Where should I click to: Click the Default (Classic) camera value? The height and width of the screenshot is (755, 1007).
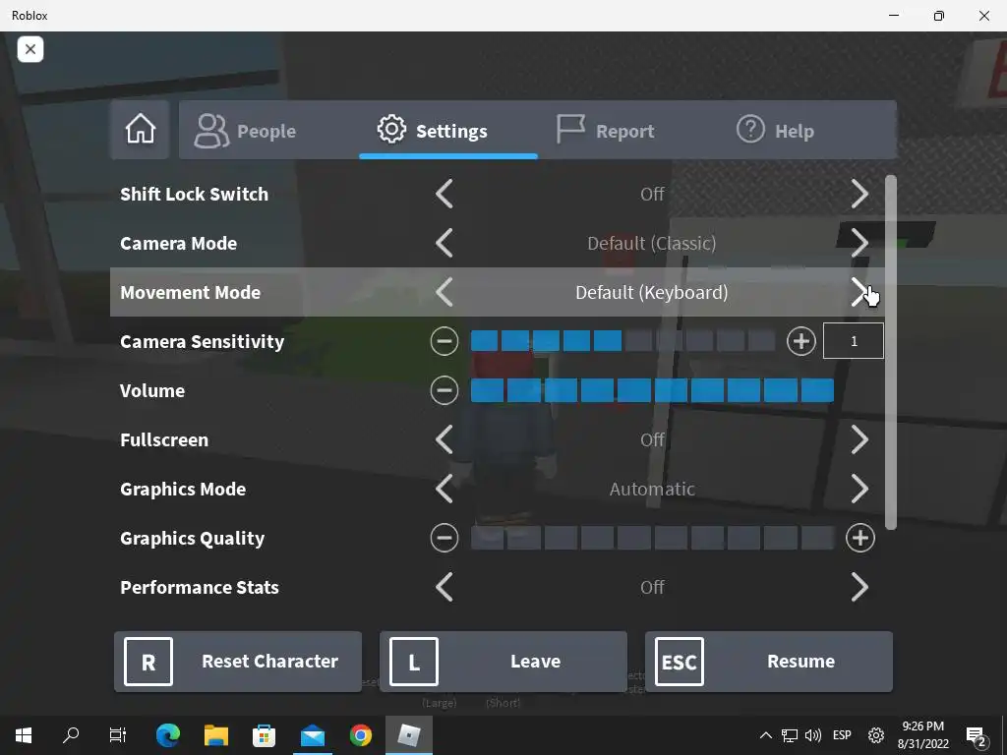coord(652,244)
